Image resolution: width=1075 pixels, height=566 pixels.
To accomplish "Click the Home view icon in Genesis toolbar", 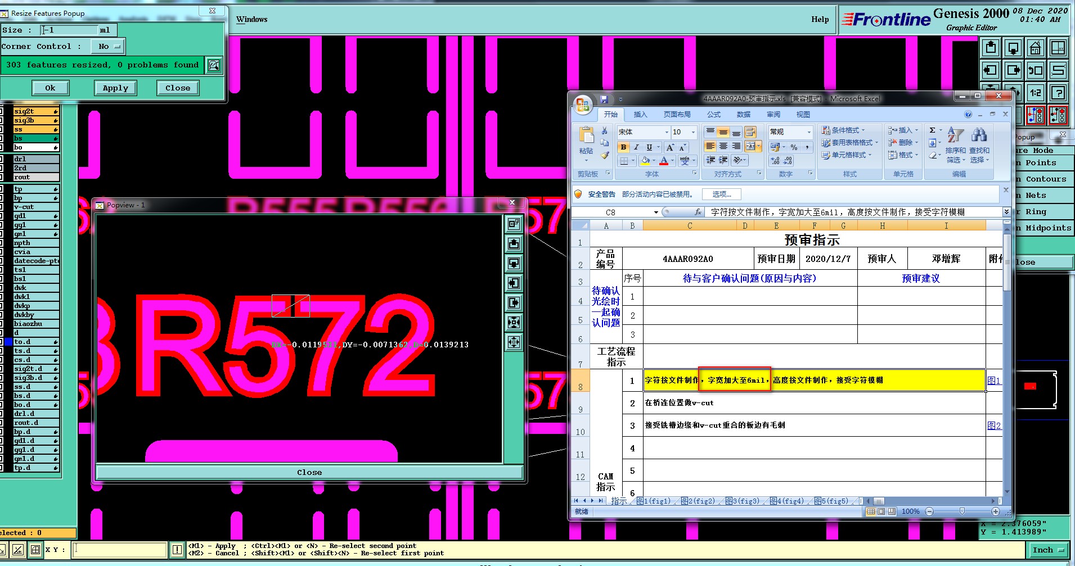I will click(1036, 48).
